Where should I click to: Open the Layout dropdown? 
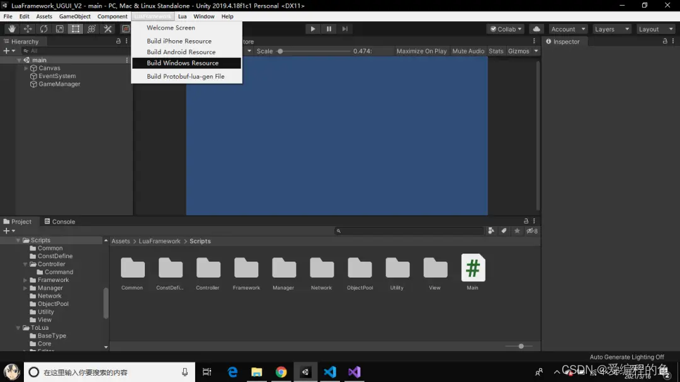[x=655, y=28]
